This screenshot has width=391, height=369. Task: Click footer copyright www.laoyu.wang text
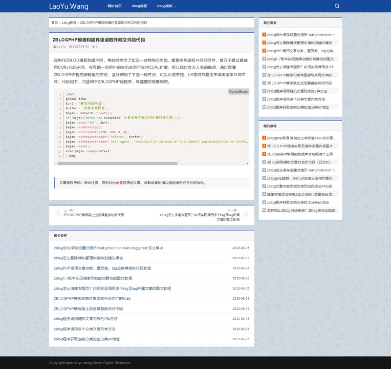90,363
